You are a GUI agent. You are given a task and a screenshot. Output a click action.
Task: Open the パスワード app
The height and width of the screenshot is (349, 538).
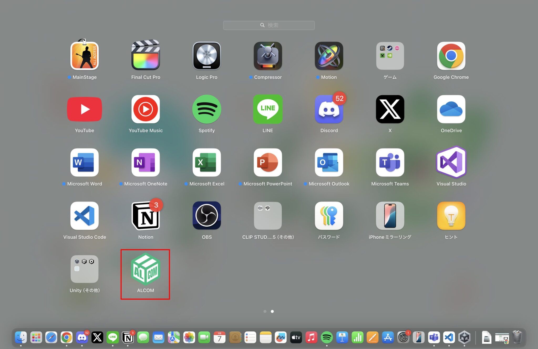pyautogui.click(x=329, y=216)
